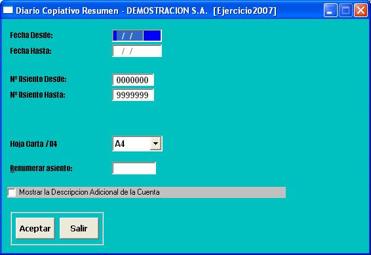Minimize the Diario Copiativo Resumen window

(330, 10)
